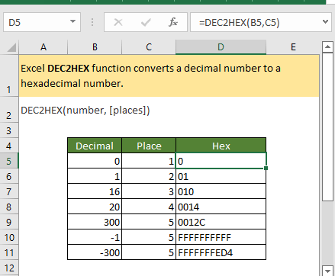Click the formula bar resize dots handle
The height and width of the screenshot is (276, 335).
(x=92, y=22)
